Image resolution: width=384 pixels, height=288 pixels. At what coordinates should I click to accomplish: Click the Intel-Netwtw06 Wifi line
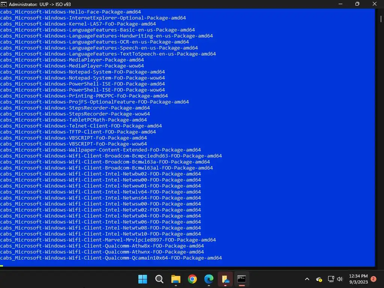click(x=100, y=222)
